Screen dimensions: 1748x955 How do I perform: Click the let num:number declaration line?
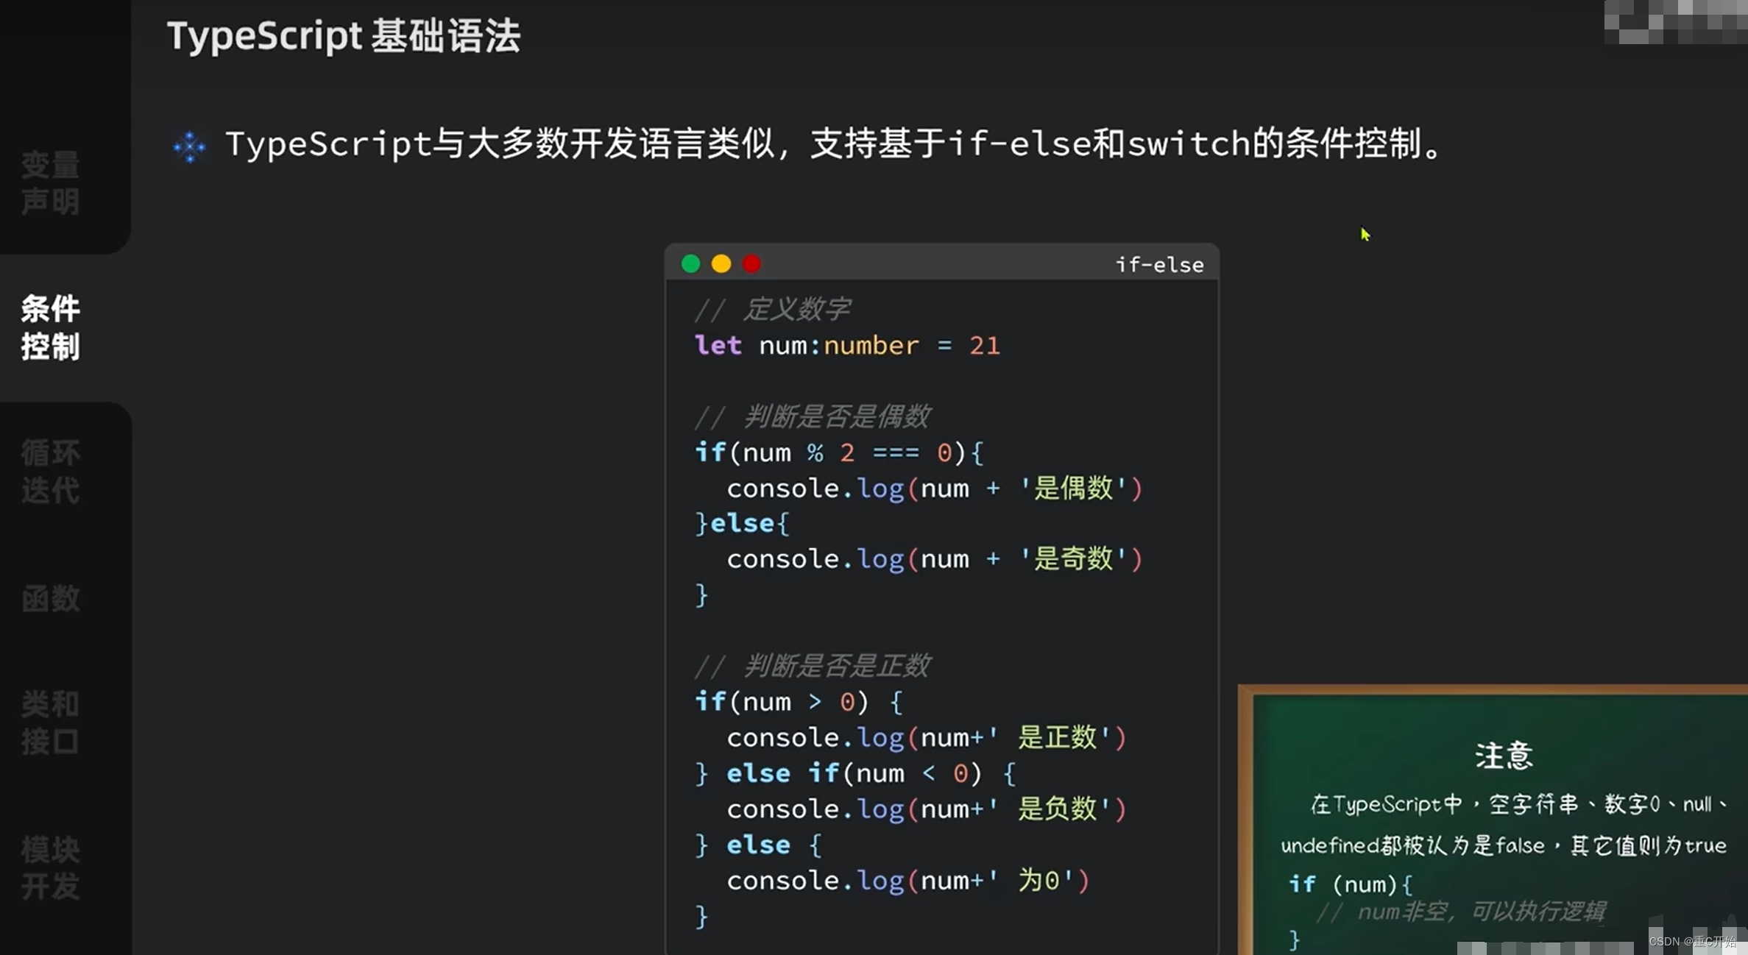pyautogui.click(x=846, y=345)
